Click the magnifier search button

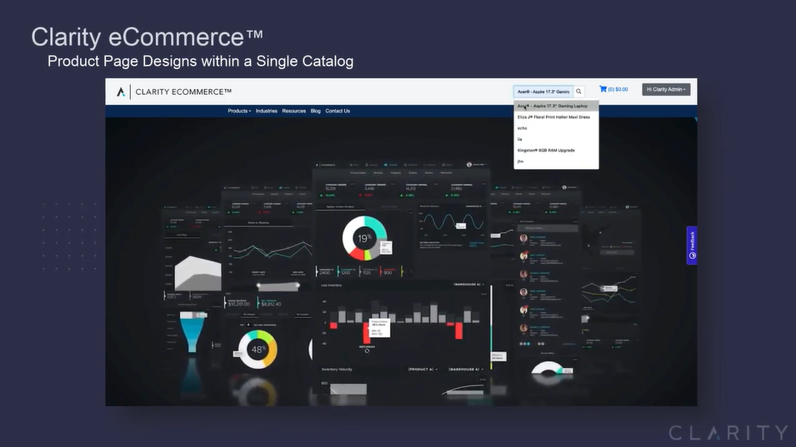(579, 92)
